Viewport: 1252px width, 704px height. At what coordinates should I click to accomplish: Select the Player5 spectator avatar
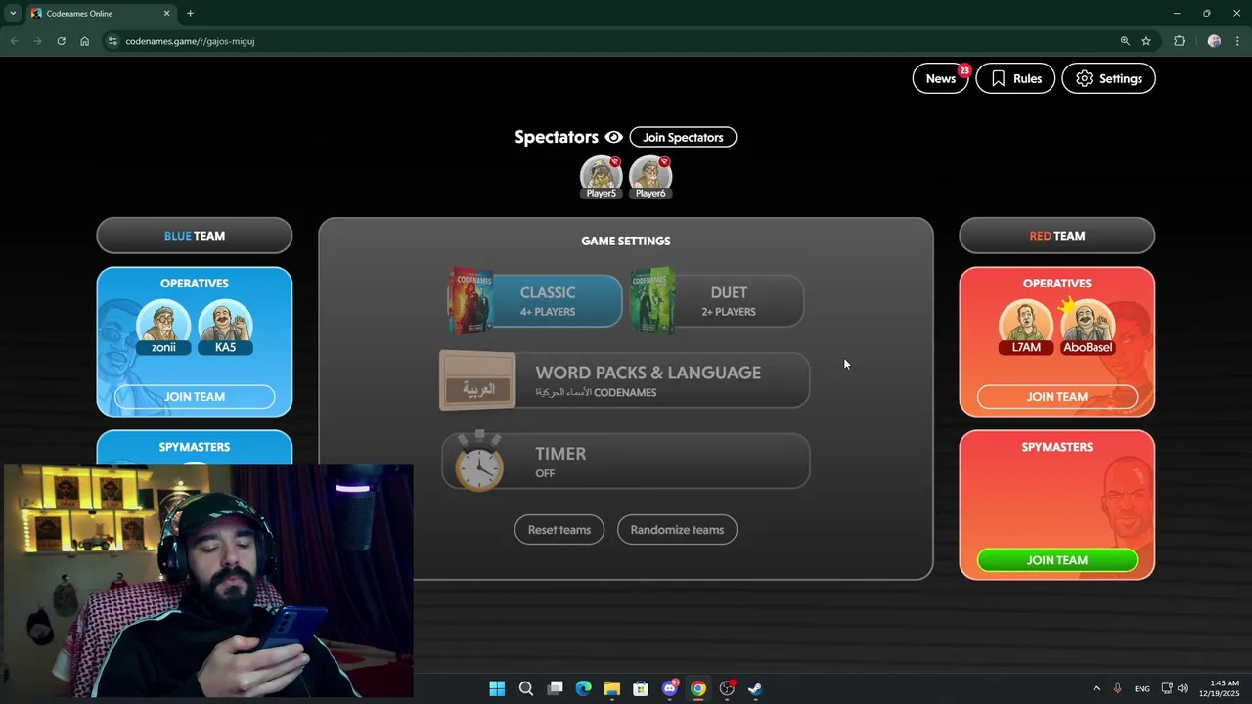coord(602,177)
